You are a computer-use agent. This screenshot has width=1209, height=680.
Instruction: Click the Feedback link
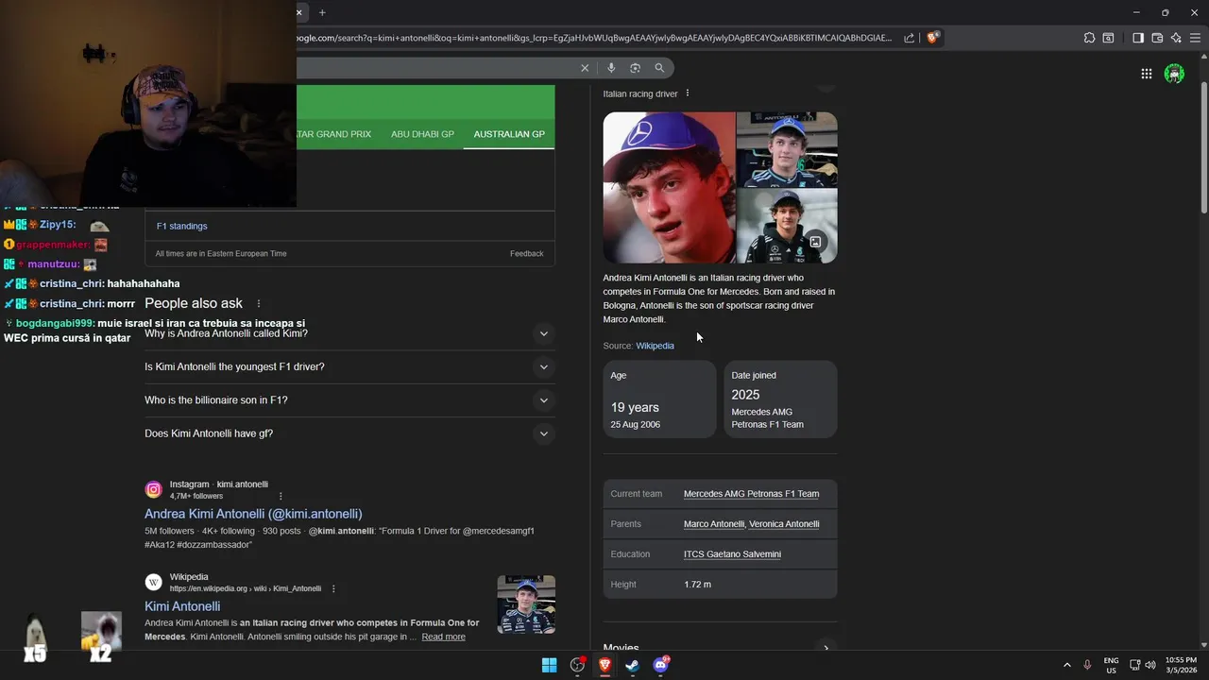pos(526,253)
